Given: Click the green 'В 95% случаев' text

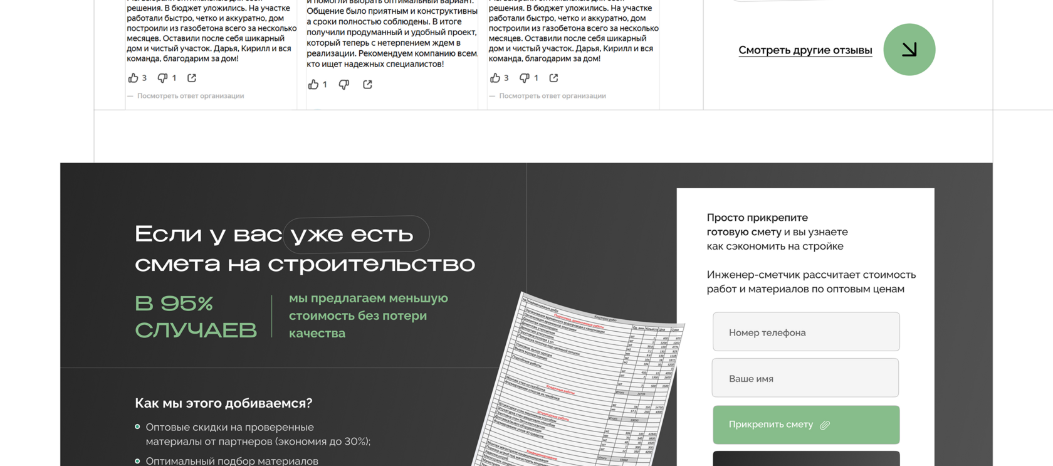Looking at the screenshot, I should (196, 316).
